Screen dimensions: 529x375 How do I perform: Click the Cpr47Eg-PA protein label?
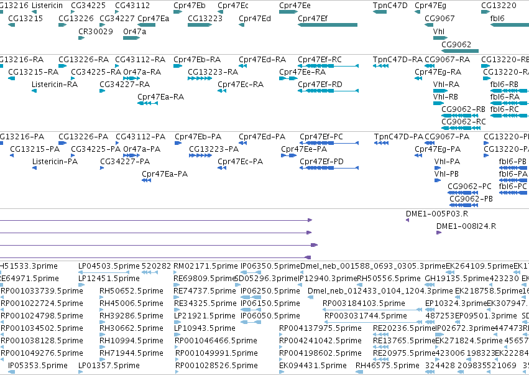438,149
